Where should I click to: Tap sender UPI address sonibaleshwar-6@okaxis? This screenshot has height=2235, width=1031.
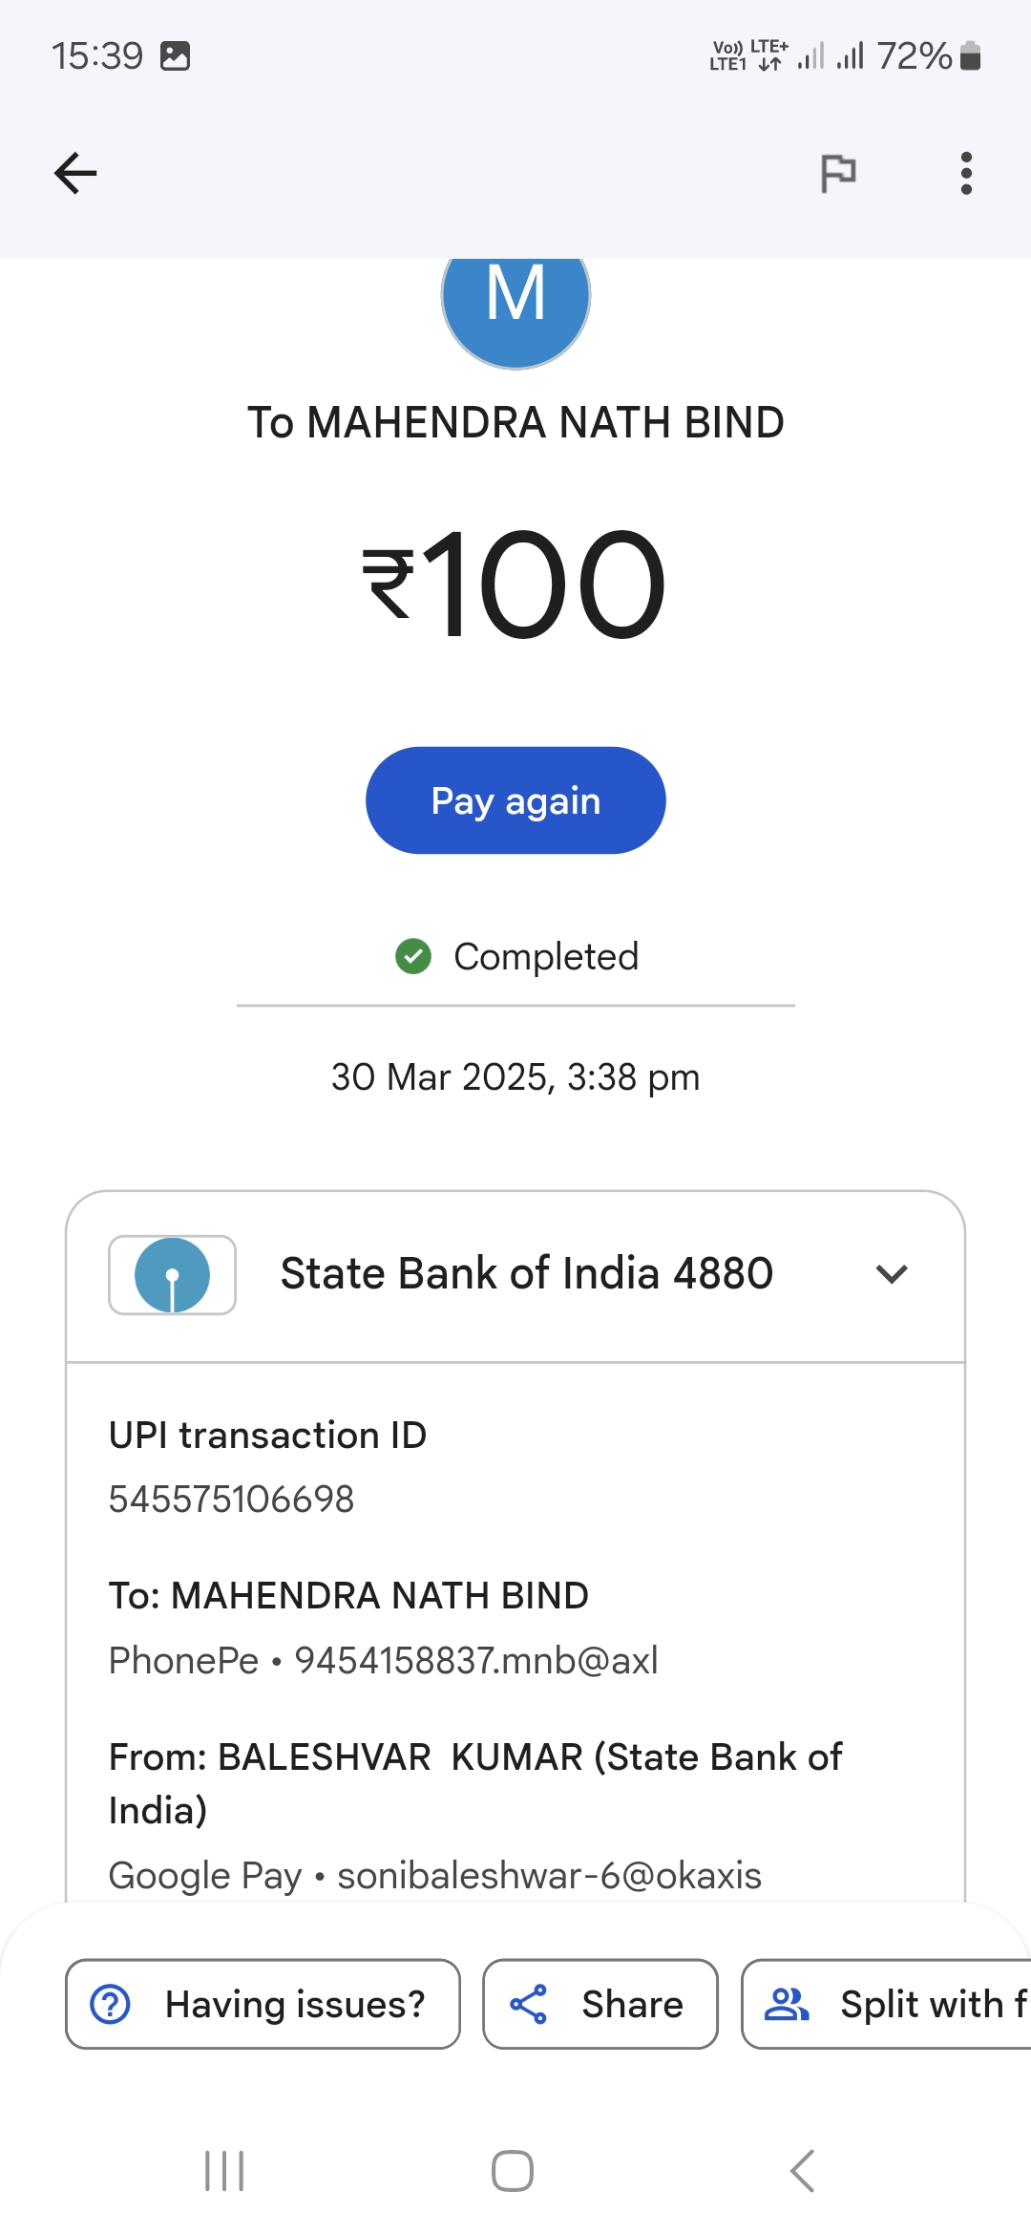point(549,1876)
